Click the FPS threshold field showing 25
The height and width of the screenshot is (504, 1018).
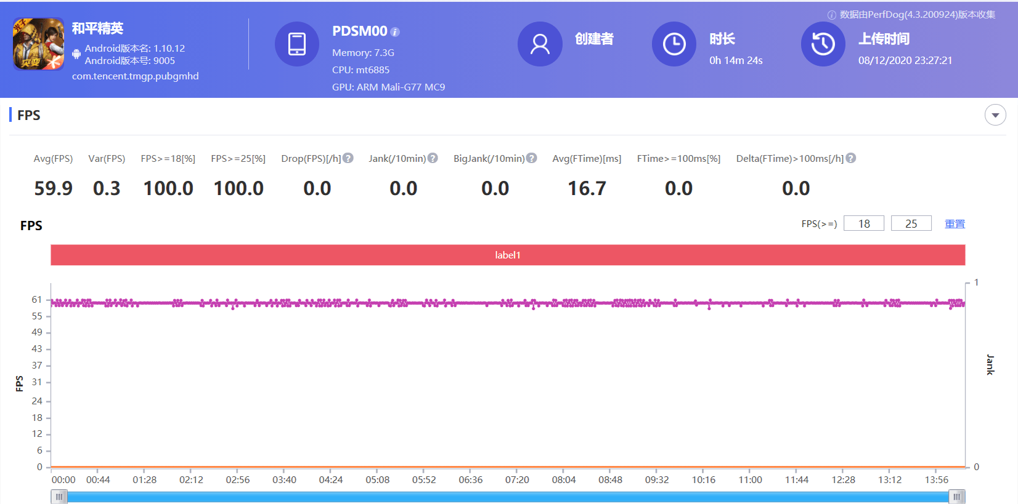(x=911, y=223)
